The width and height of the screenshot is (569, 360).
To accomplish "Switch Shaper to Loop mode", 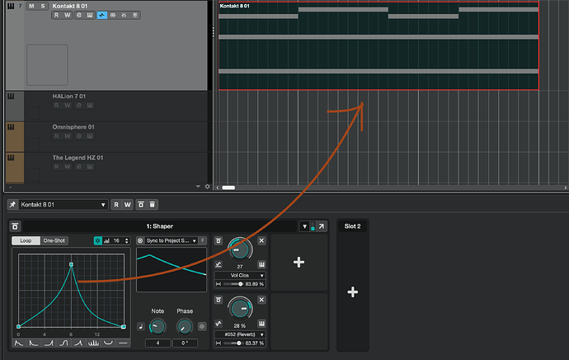I will click(x=26, y=240).
